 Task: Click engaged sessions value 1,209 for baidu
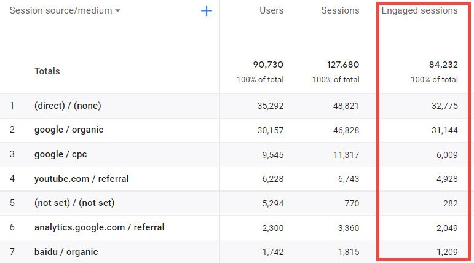(447, 252)
